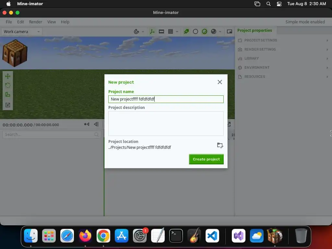Select the move tool in viewport
The width and height of the screenshot is (332, 249).
(8, 76)
